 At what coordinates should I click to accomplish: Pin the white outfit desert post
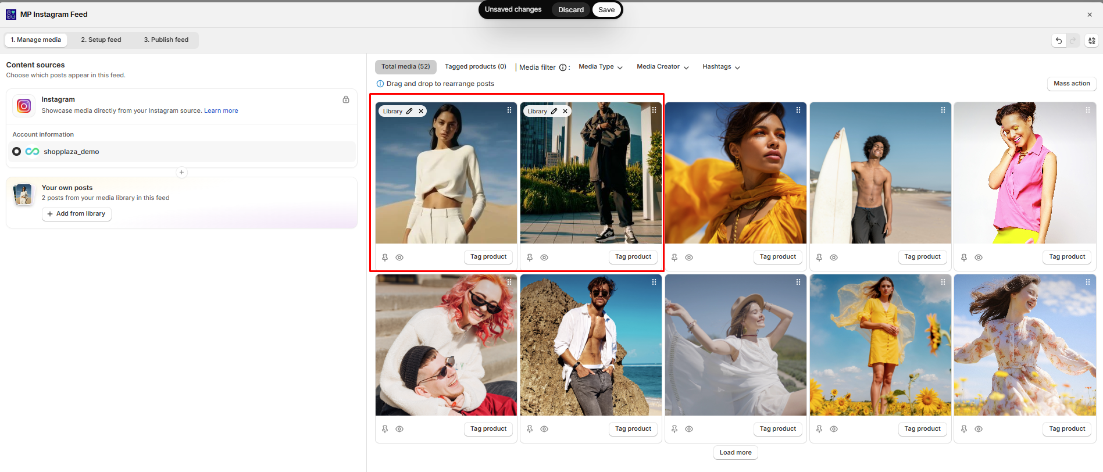[x=385, y=258]
